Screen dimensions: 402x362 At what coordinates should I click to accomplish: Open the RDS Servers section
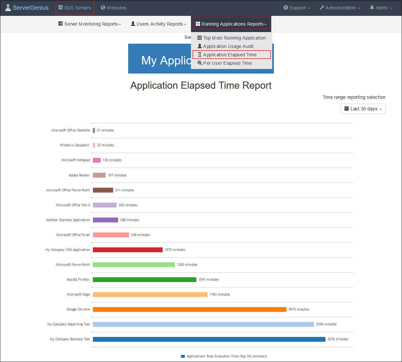[x=75, y=7]
